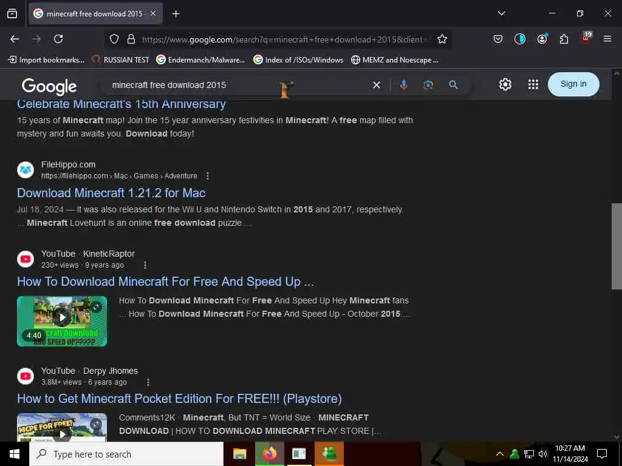
Task: Bookmark this page with star icon
Action: pyautogui.click(x=442, y=39)
